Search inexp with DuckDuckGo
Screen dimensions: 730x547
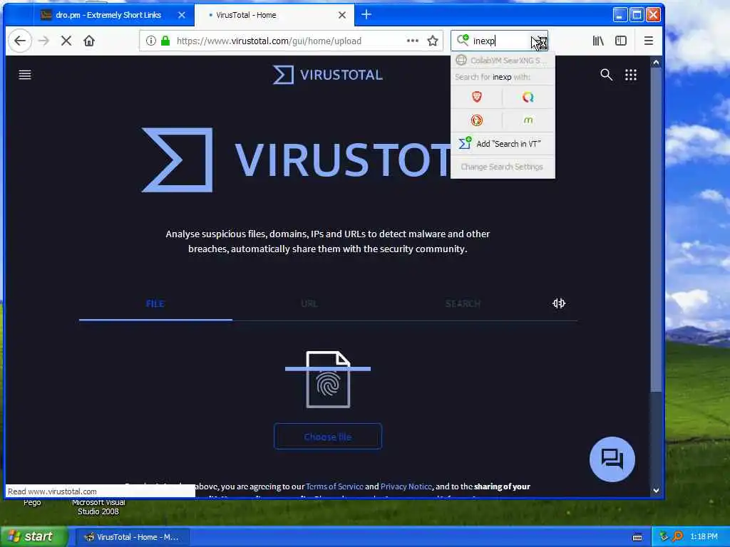click(477, 120)
